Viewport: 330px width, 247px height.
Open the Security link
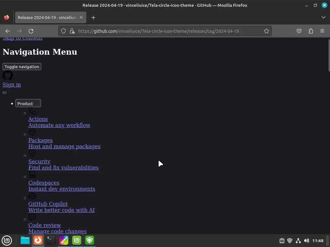point(39,161)
